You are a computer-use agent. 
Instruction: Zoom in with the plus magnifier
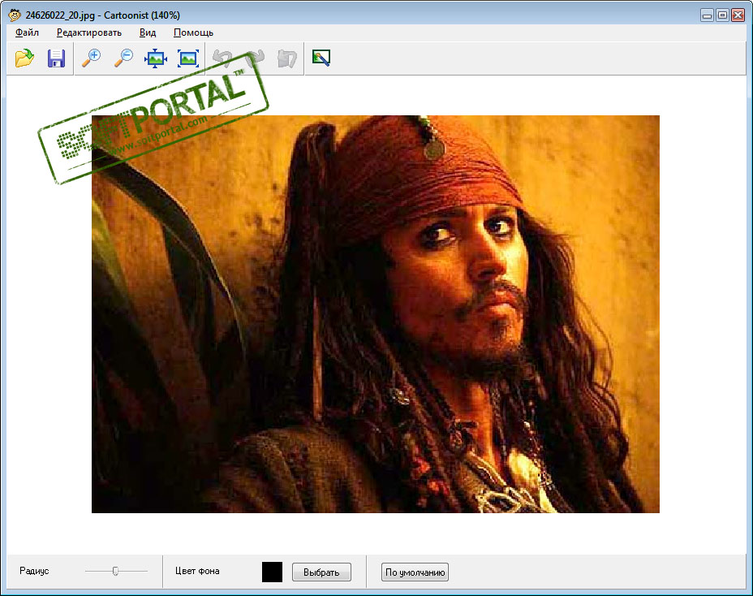(91, 58)
